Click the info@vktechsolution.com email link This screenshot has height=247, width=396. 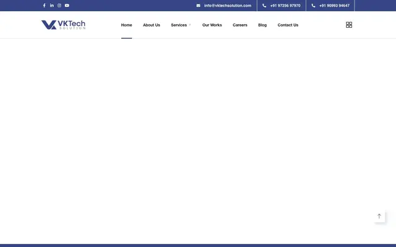click(228, 6)
